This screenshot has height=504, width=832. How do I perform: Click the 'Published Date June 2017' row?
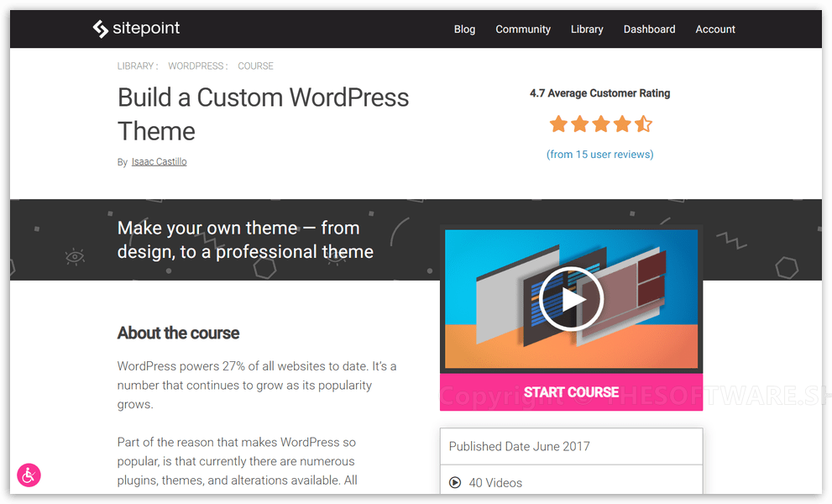(x=571, y=446)
